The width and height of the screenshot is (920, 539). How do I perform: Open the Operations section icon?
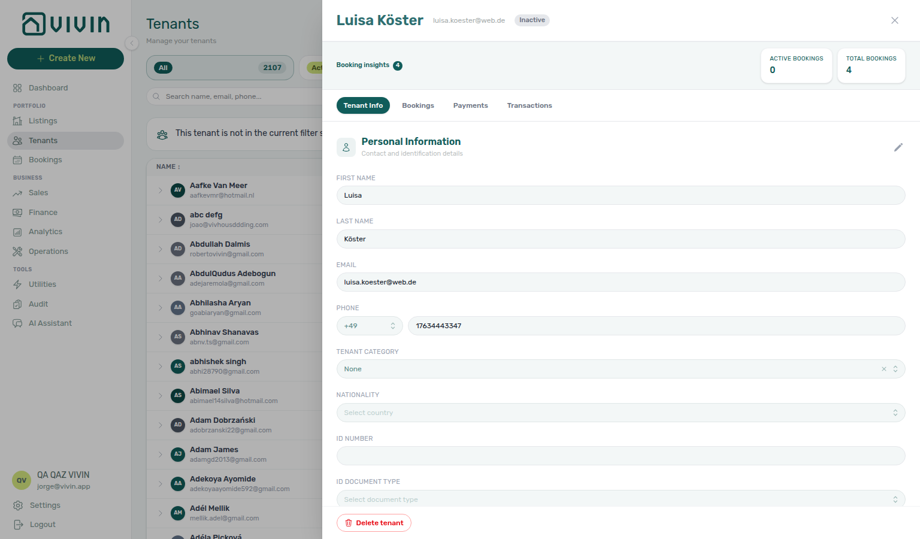(17, 252)
